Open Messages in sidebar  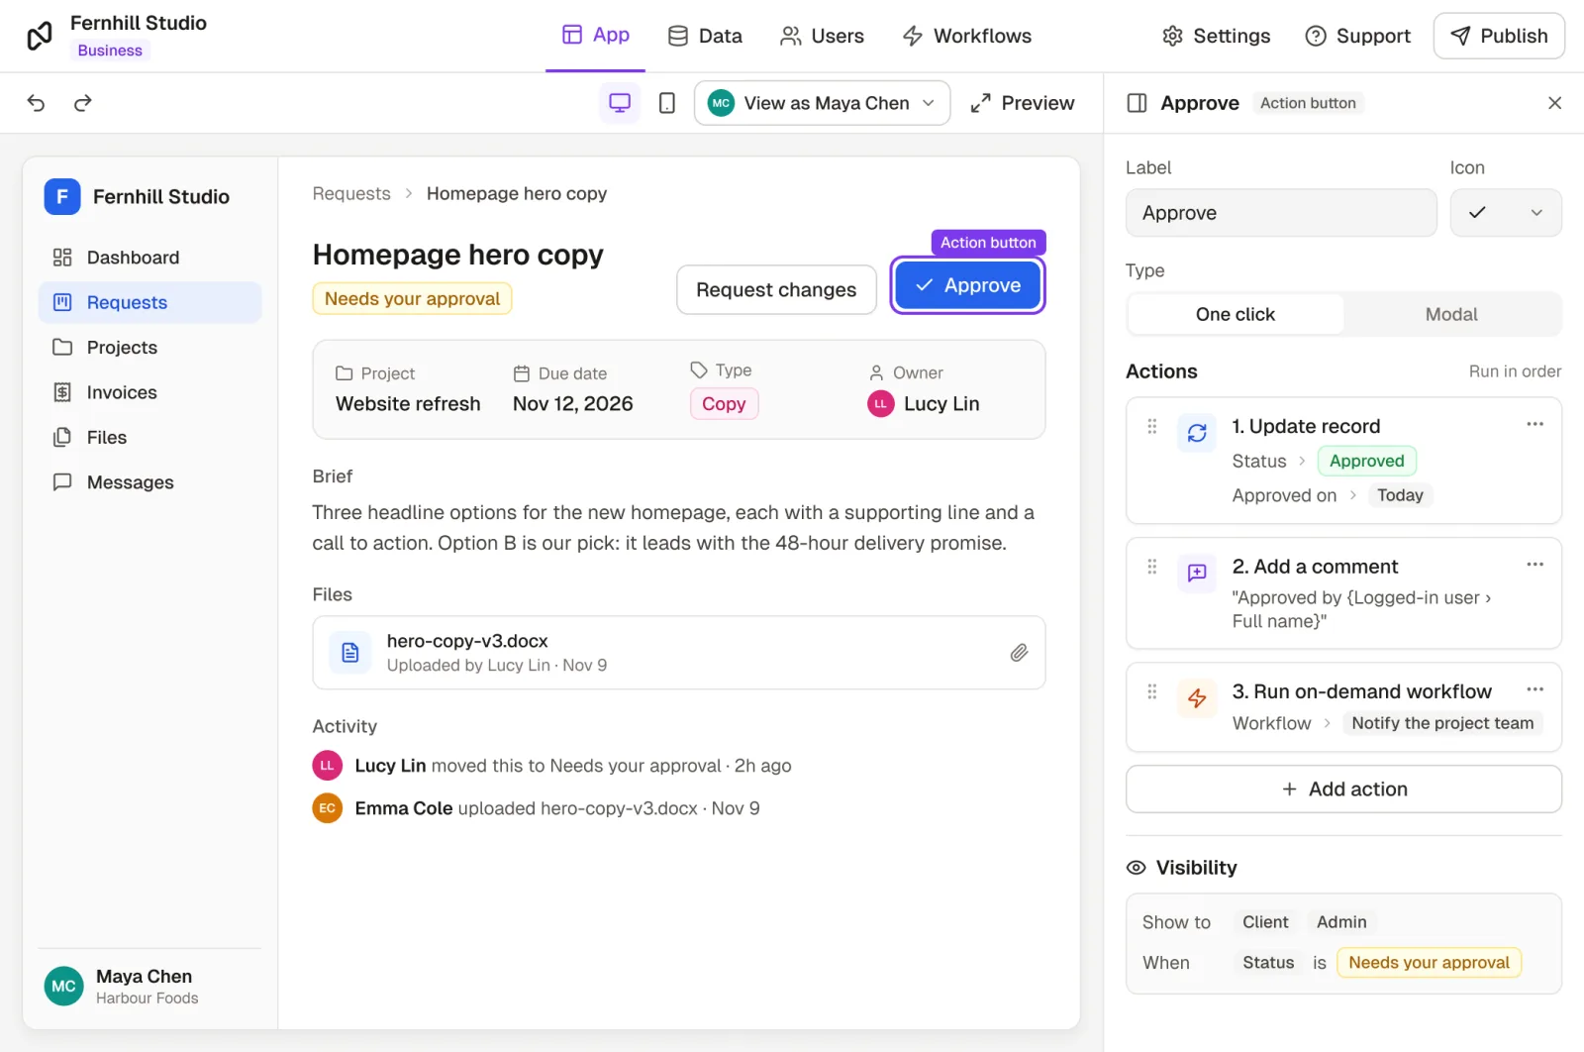pos(150,482)
